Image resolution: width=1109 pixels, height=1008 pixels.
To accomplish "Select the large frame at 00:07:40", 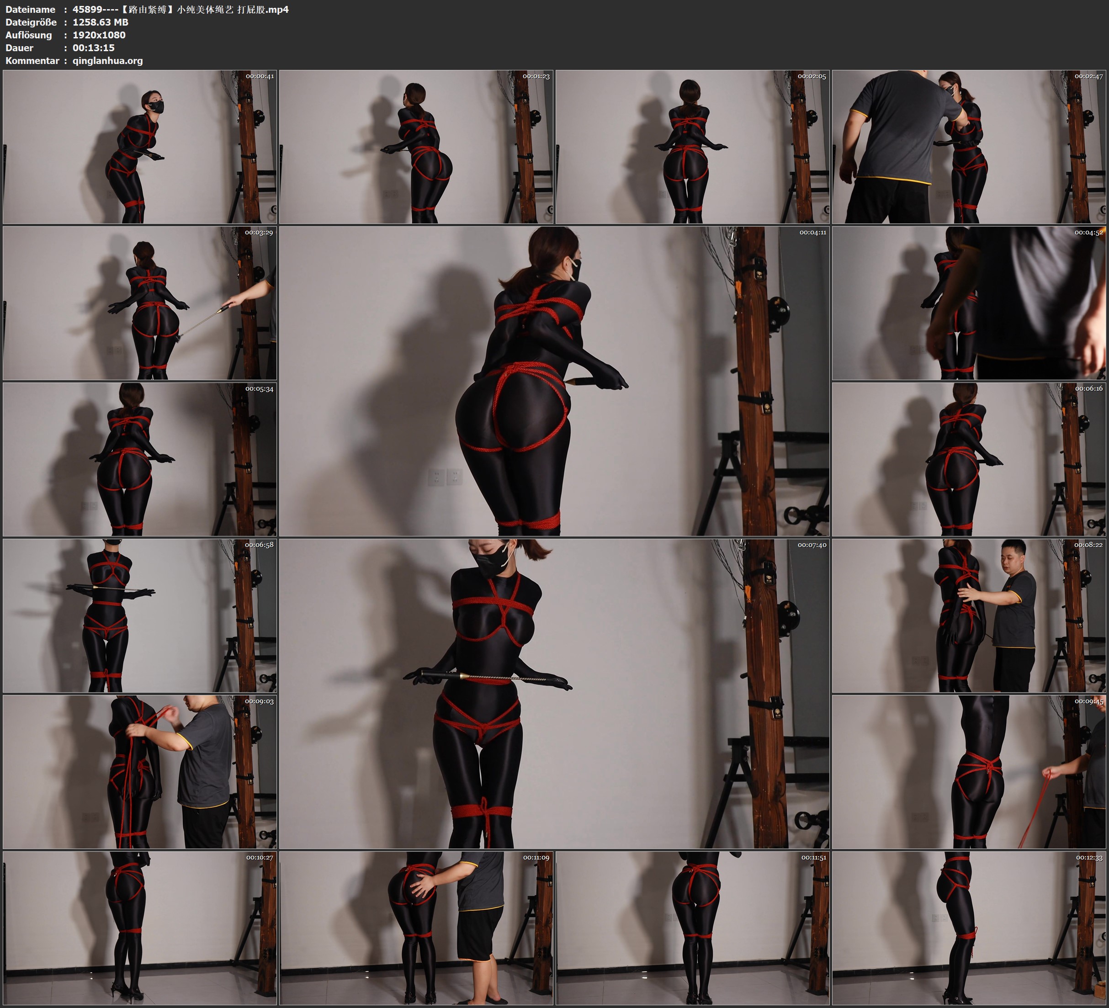I will (x=554, y=694).
